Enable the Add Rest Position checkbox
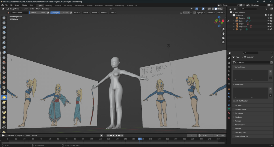This screenshot has width=274, height=147. (x=234, y=101)
